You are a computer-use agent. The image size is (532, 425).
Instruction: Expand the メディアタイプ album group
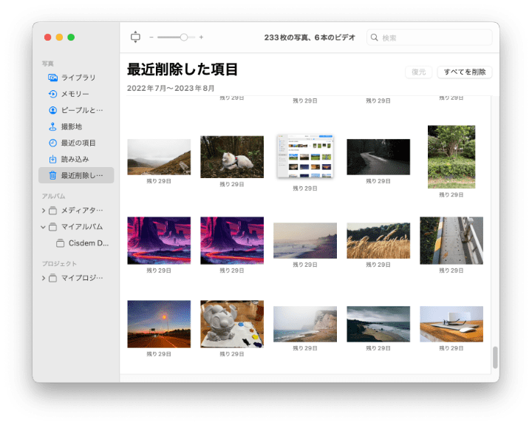coord(44,211)
